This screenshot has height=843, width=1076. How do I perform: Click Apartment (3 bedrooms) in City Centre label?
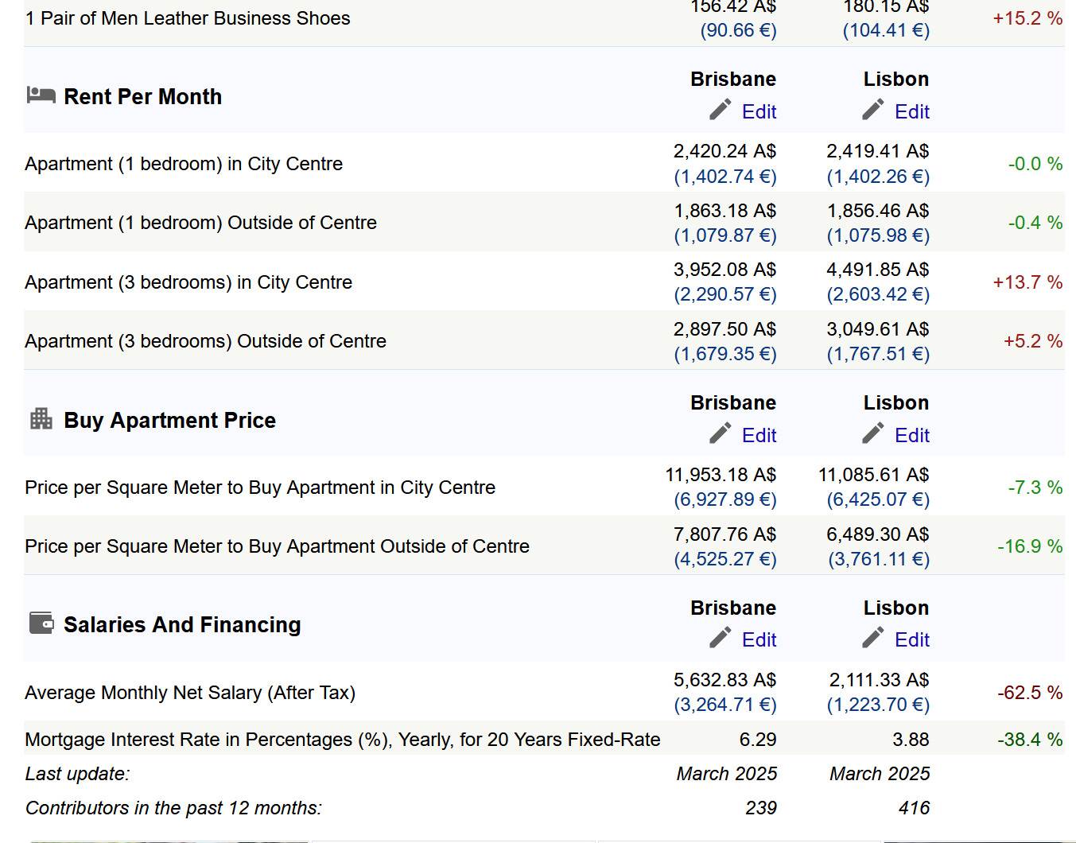coord(188,282)
